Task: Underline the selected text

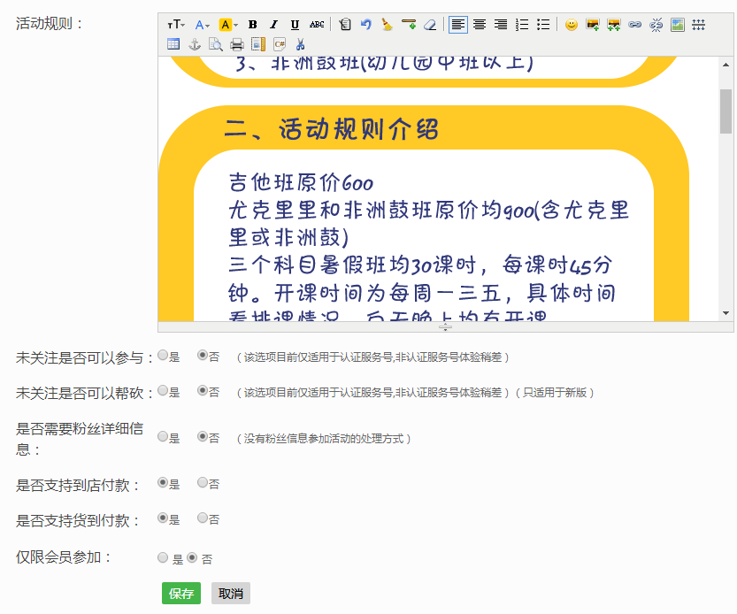Action: click(x=296, y=25)
